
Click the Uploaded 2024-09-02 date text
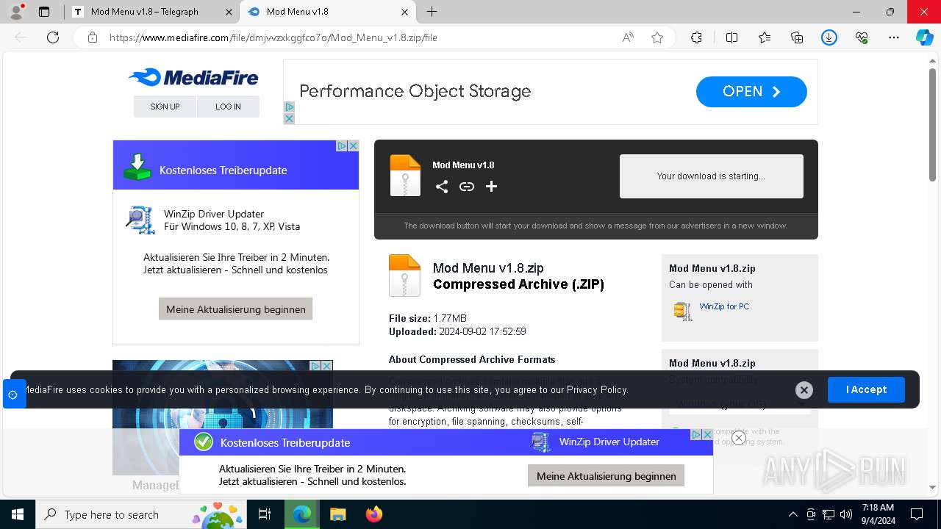[x=457, y=331]
